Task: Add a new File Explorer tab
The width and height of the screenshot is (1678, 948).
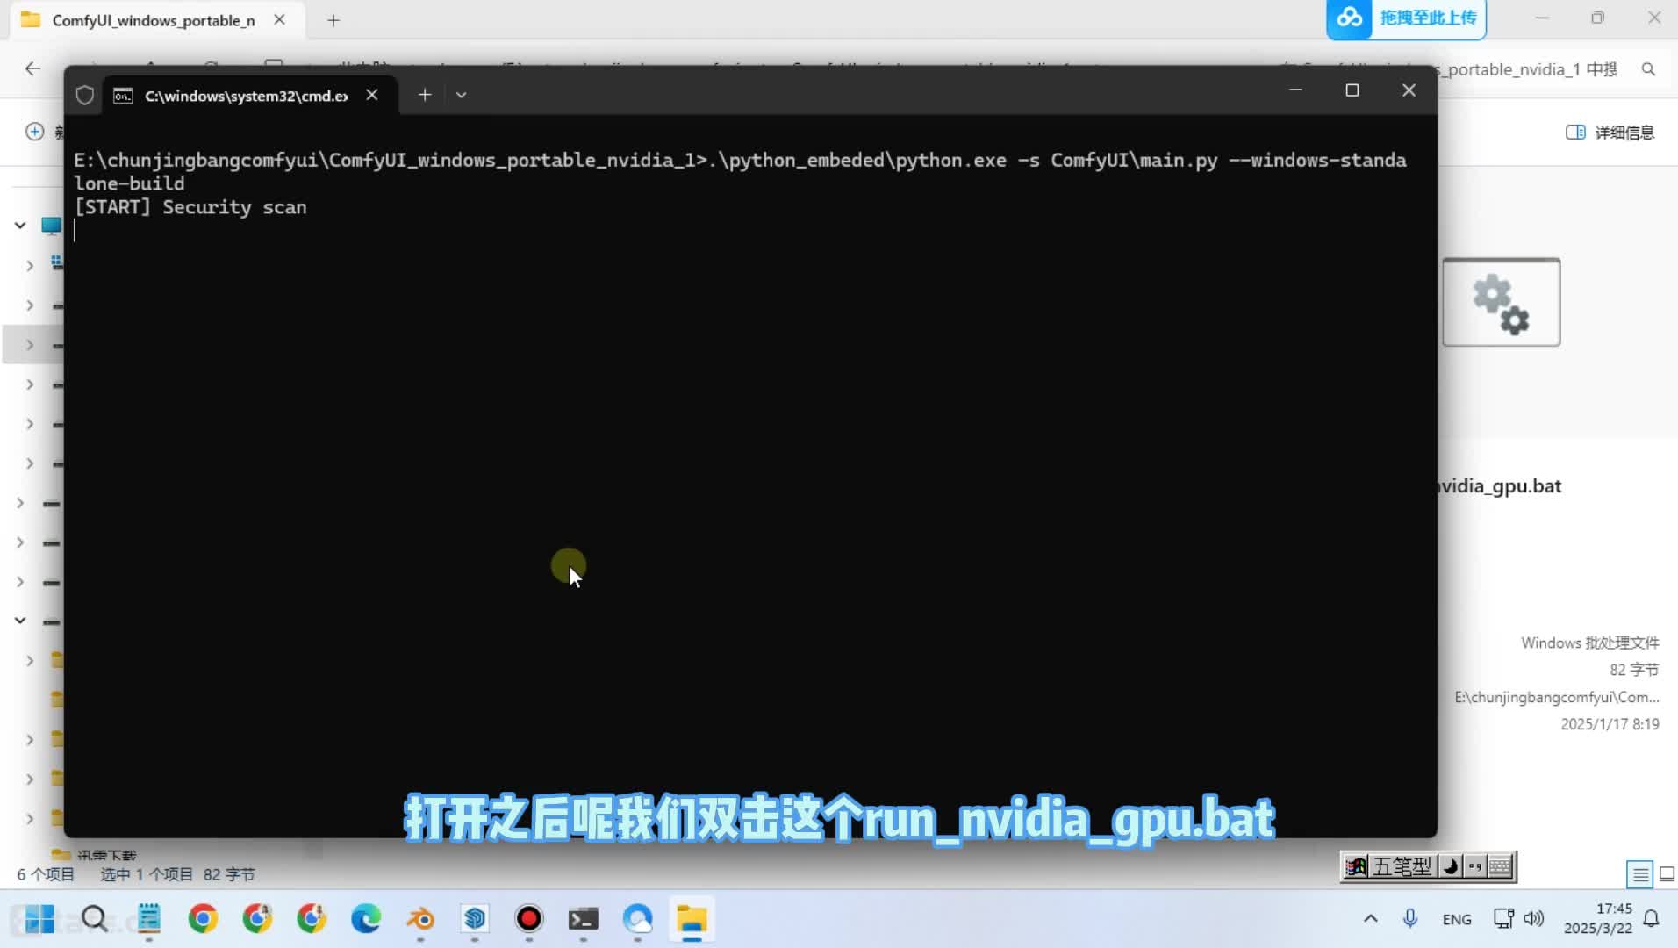Action: [x=333, y=20]
